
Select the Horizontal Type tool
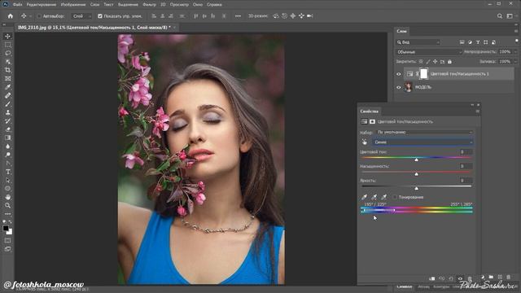[7, 172]
